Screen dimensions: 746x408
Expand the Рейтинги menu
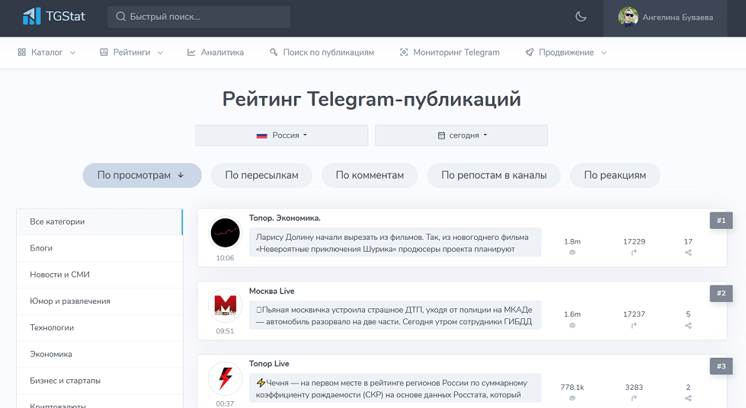click(131, 53)
